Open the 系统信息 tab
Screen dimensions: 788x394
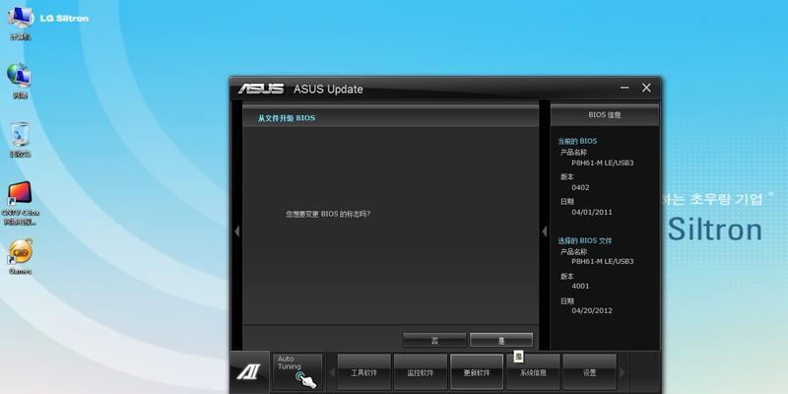[x=533, y=372]
